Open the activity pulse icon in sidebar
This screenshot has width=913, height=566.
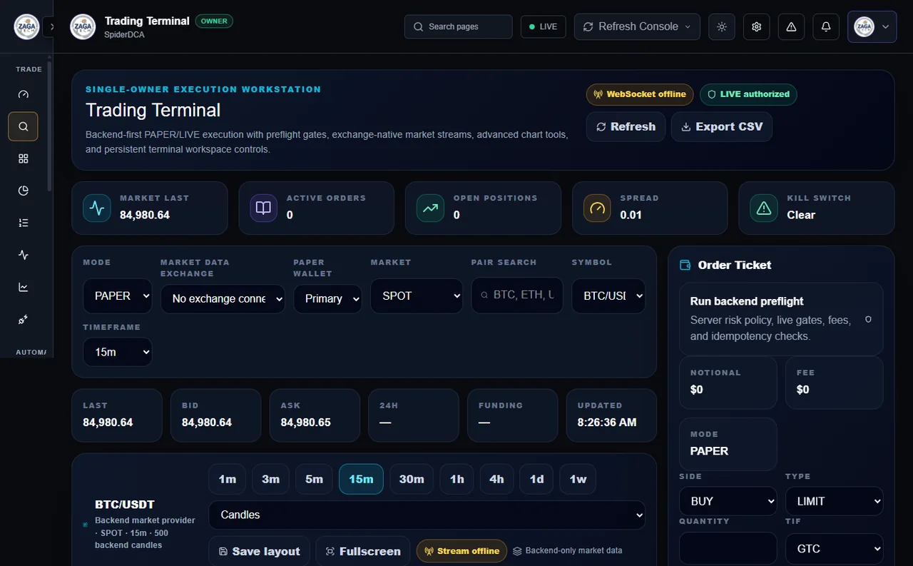(x=24, y=255)
